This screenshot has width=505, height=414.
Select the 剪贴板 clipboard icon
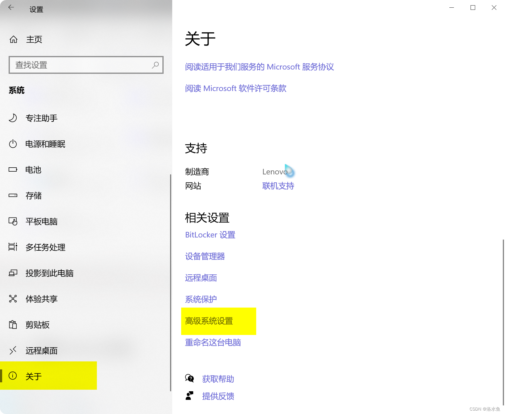(x=13, y=324)
